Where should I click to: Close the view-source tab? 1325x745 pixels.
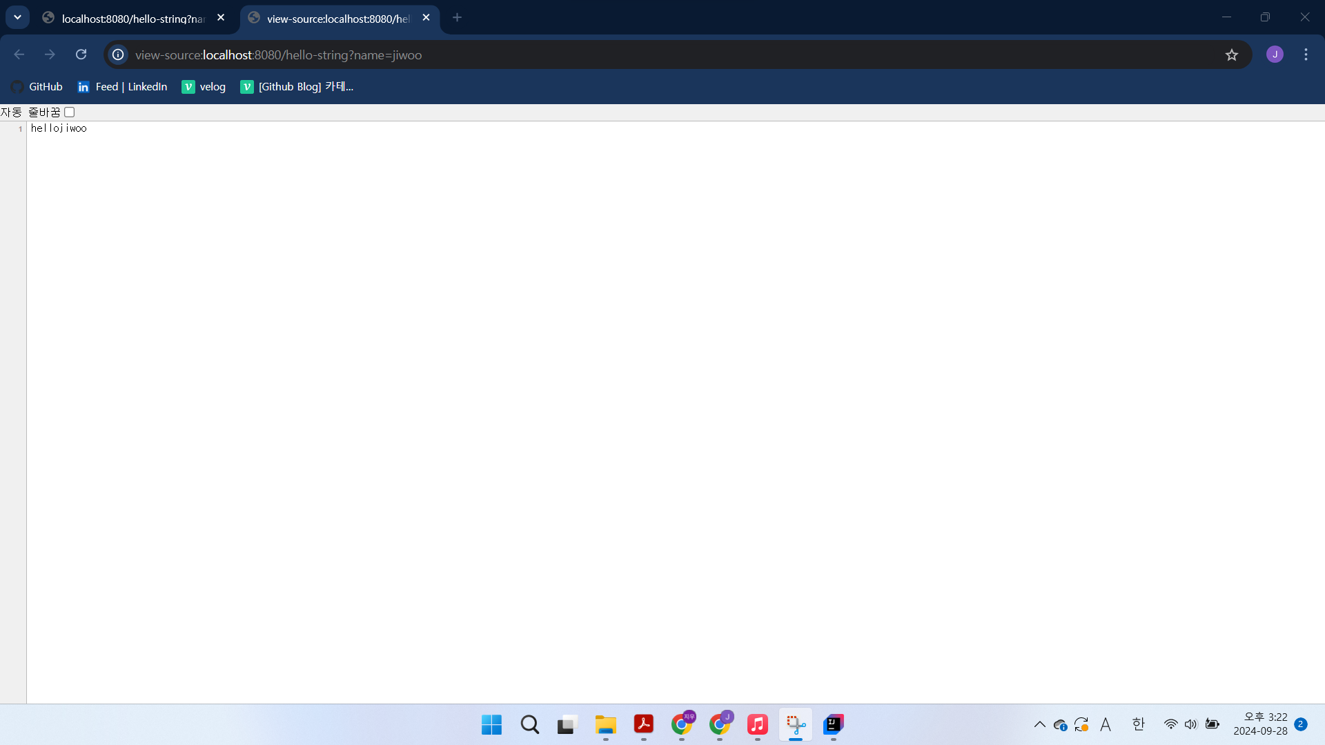click(x=426, y=18)
